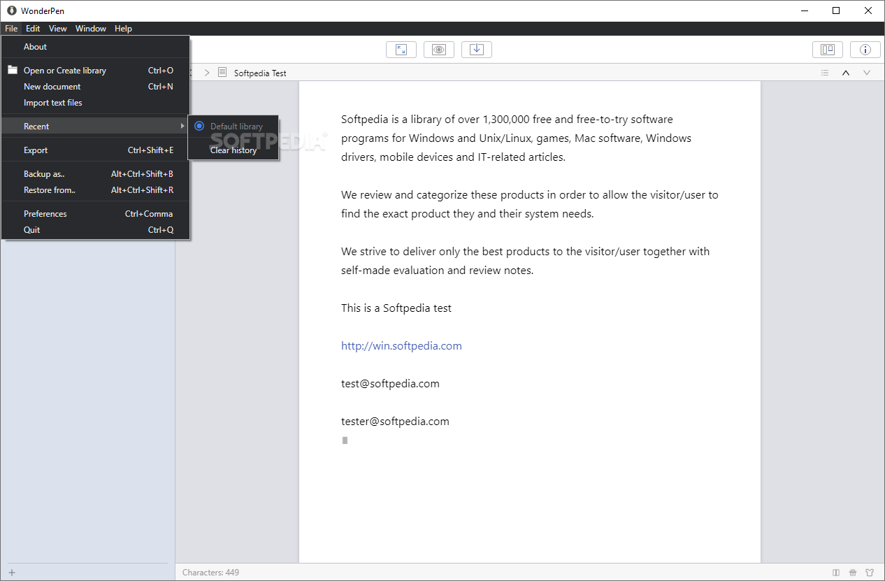Show the document outline list icon
The height and width of the screenshot is (581, 885).
pyautogui.click(x=825, y=73)
